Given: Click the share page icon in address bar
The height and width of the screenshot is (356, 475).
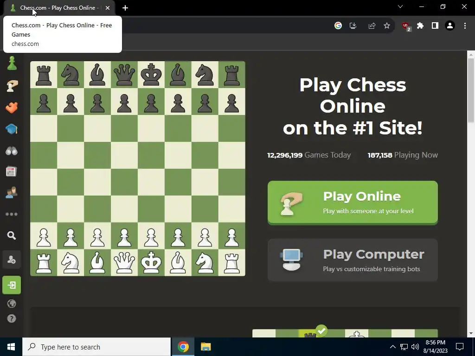Looking at the screenshot, I should tap(372, 26).
